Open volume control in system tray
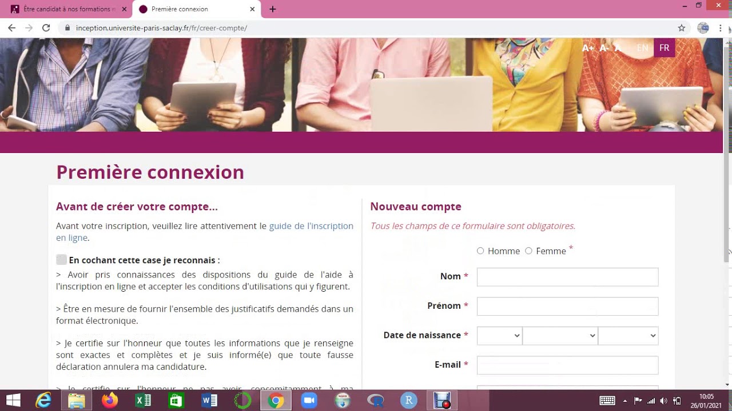 pos(663,401)
